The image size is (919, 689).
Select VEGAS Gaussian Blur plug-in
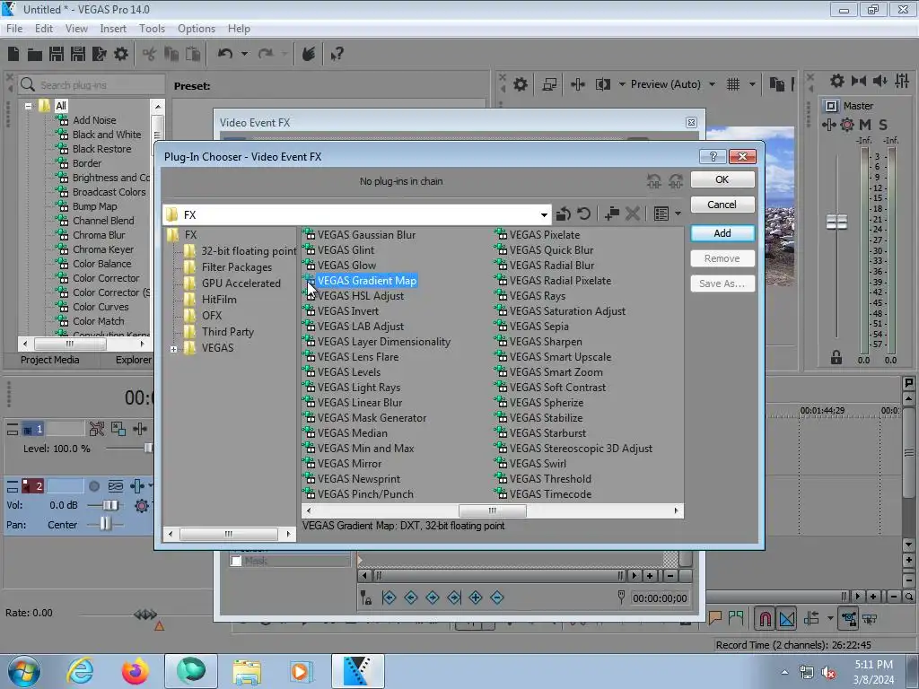(366, 235)
